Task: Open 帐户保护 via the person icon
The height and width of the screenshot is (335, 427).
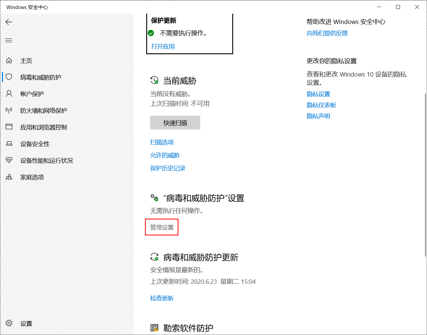Action: (x=9, y=93)
